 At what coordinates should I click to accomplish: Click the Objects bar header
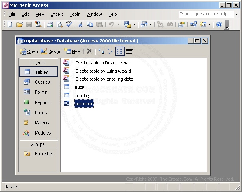(x=38, y=62)
